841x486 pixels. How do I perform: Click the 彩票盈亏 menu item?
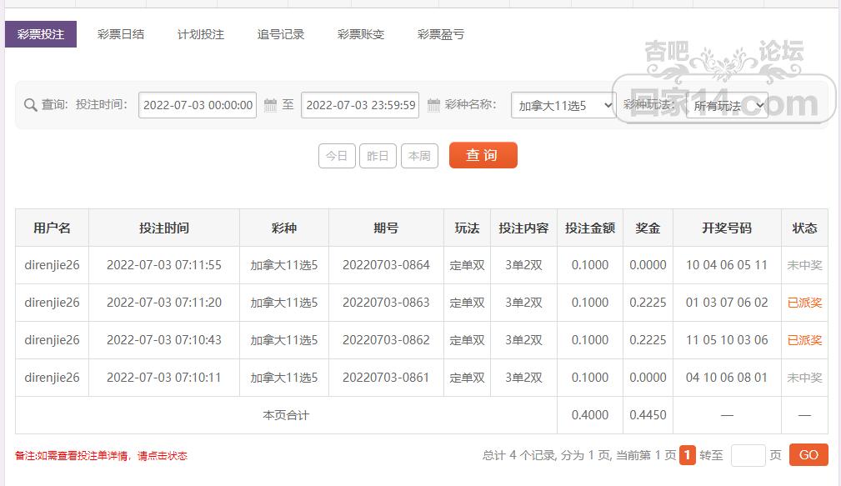pyautogui.click(x=439, y=34)
